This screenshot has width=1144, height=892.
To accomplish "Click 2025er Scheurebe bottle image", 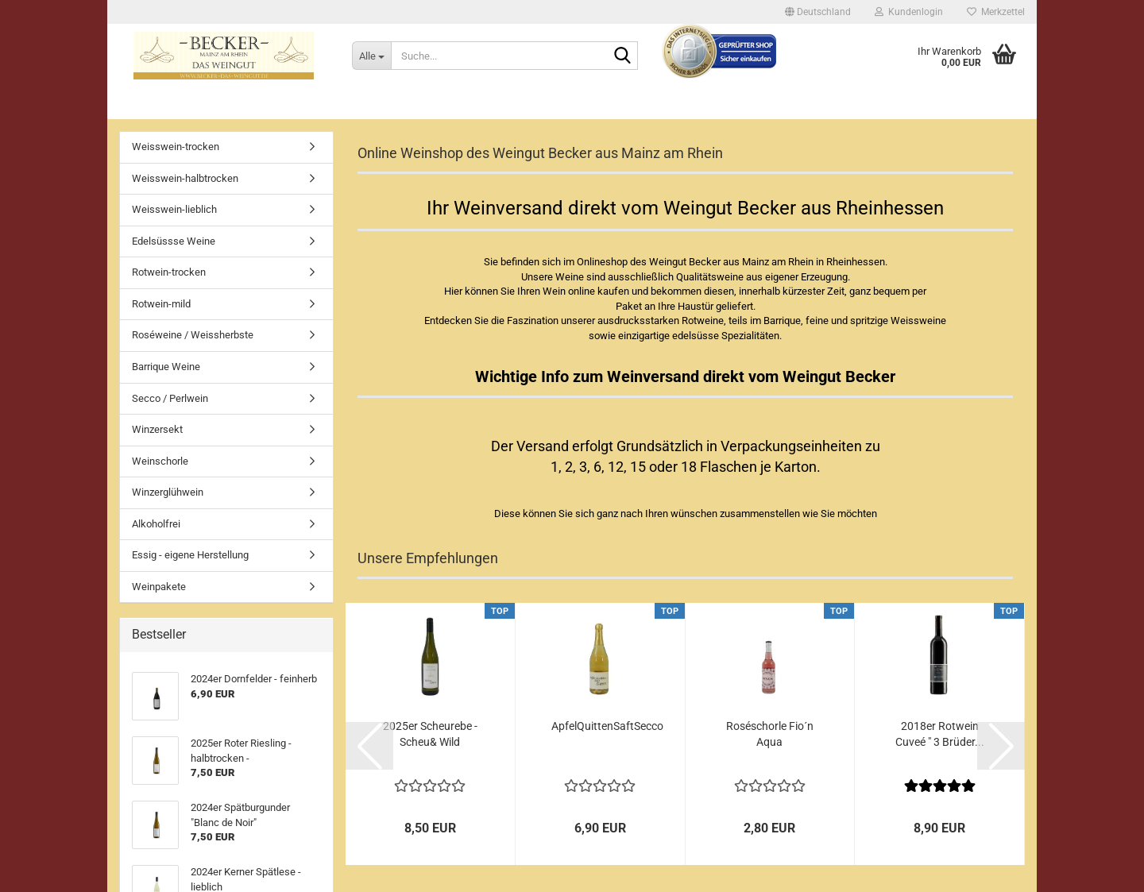I will 430,656.
